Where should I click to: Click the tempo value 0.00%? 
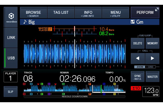coord(117,79)
